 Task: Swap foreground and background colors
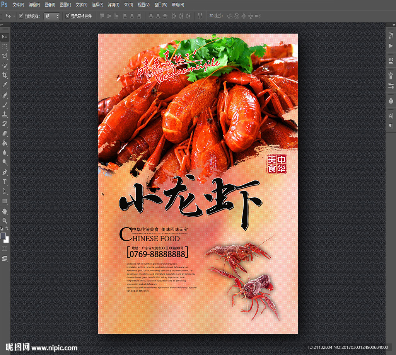[7, 228]
